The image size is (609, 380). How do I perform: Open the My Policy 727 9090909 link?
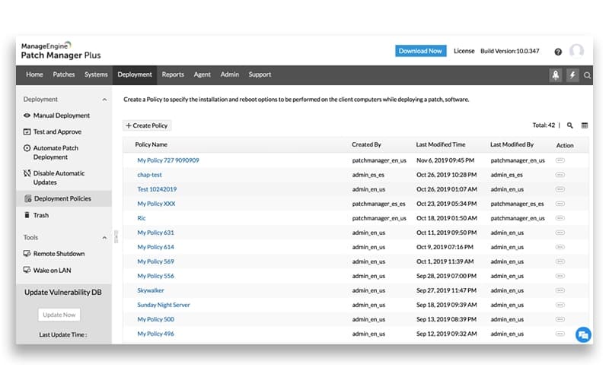tap(168, 160)
